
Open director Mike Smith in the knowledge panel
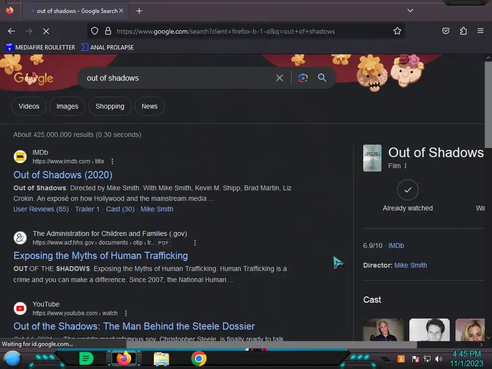(410, 265)
